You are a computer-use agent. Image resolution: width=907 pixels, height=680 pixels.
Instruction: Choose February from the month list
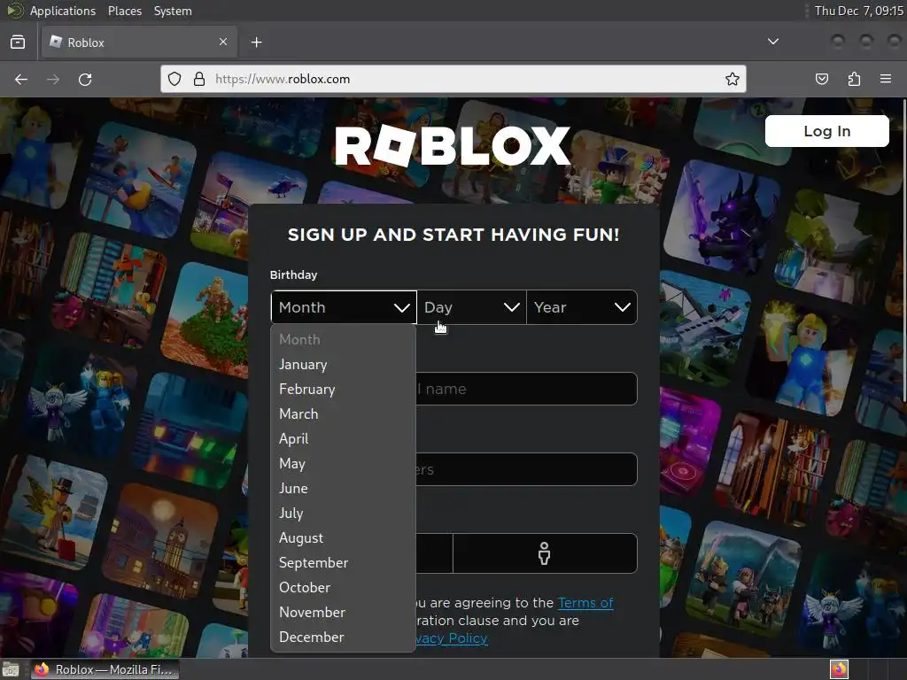(343, 390)
